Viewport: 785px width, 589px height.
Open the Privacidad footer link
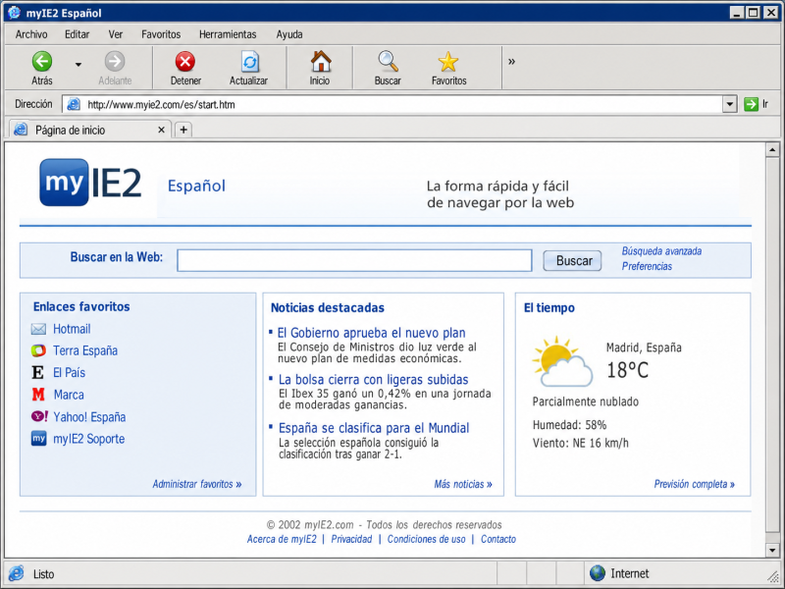pos(351,539)
